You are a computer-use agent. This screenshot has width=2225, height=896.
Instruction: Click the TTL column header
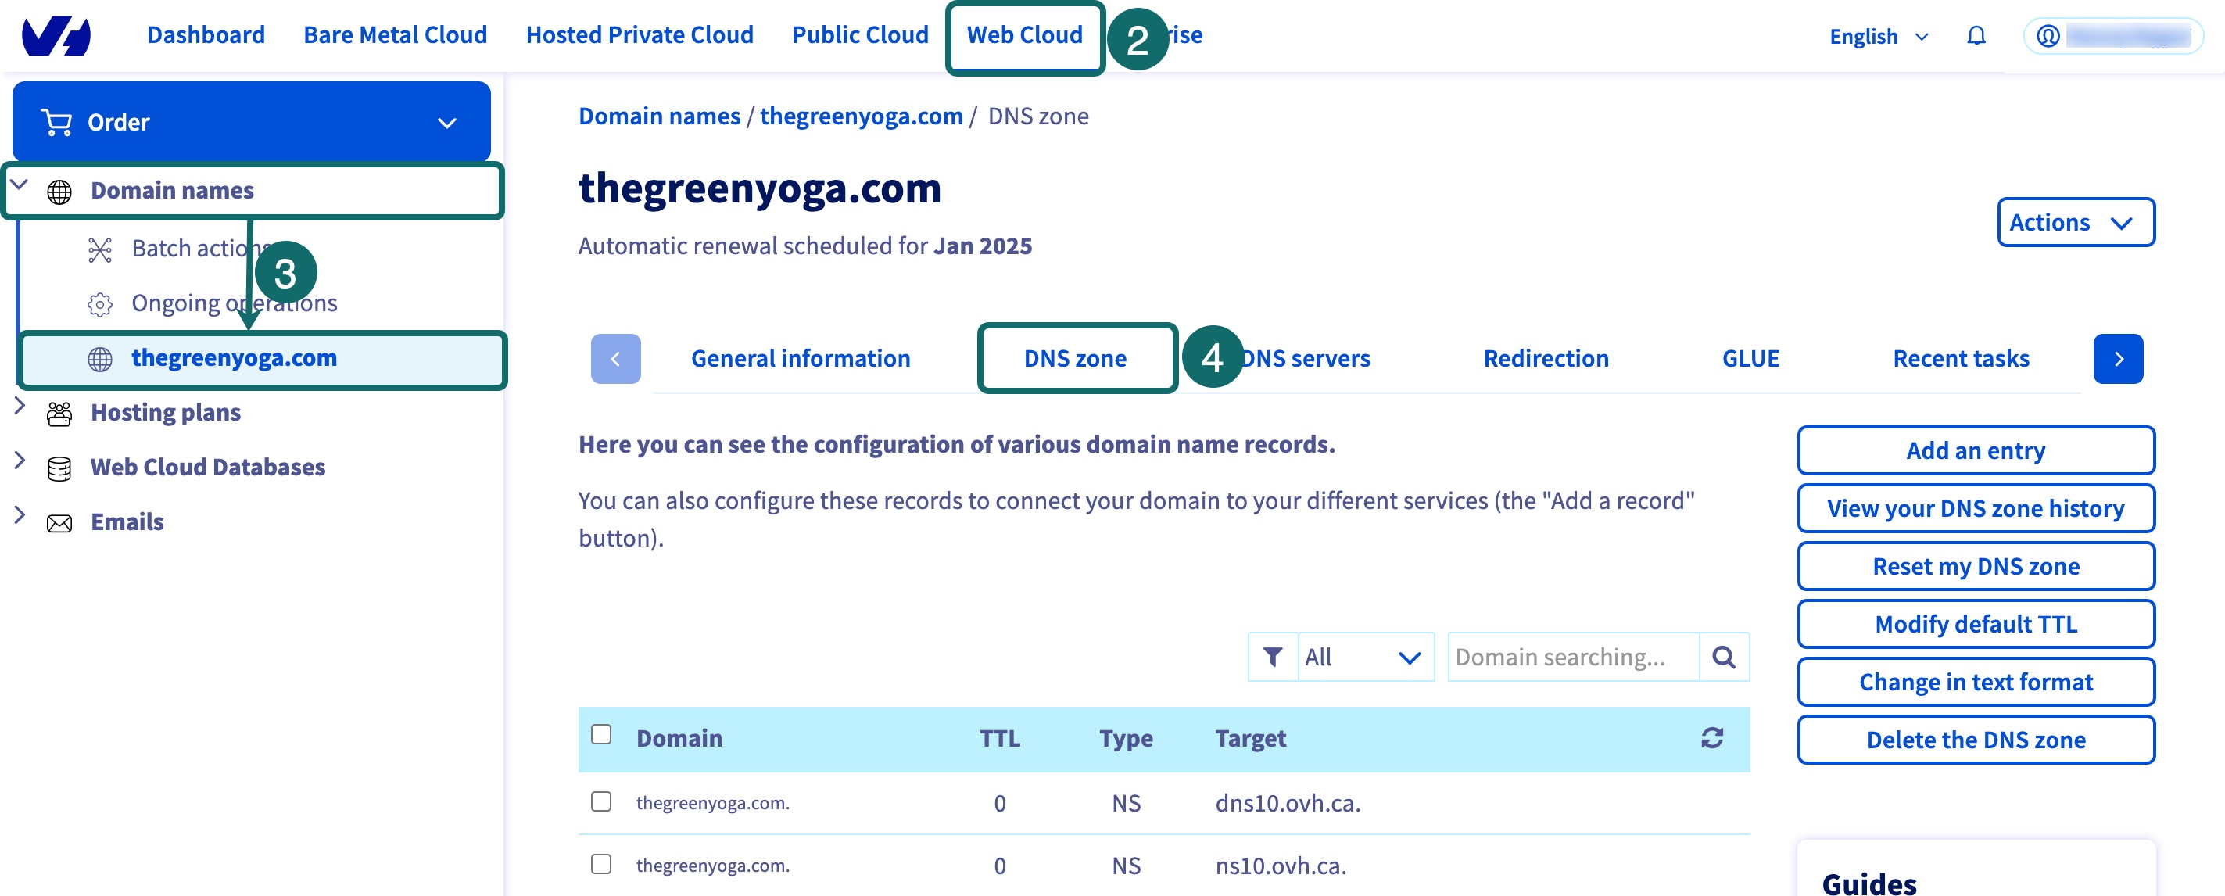point(999,738)
